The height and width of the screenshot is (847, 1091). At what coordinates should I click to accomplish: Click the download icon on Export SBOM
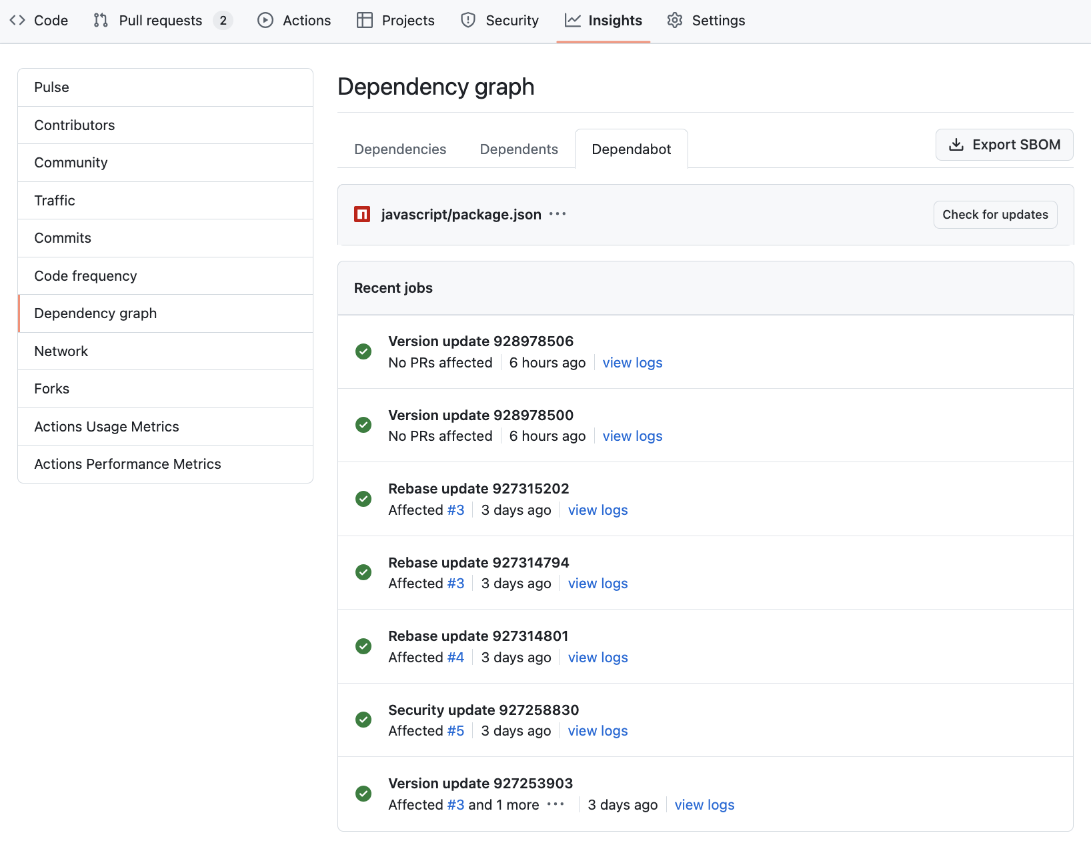click(958, 144)
